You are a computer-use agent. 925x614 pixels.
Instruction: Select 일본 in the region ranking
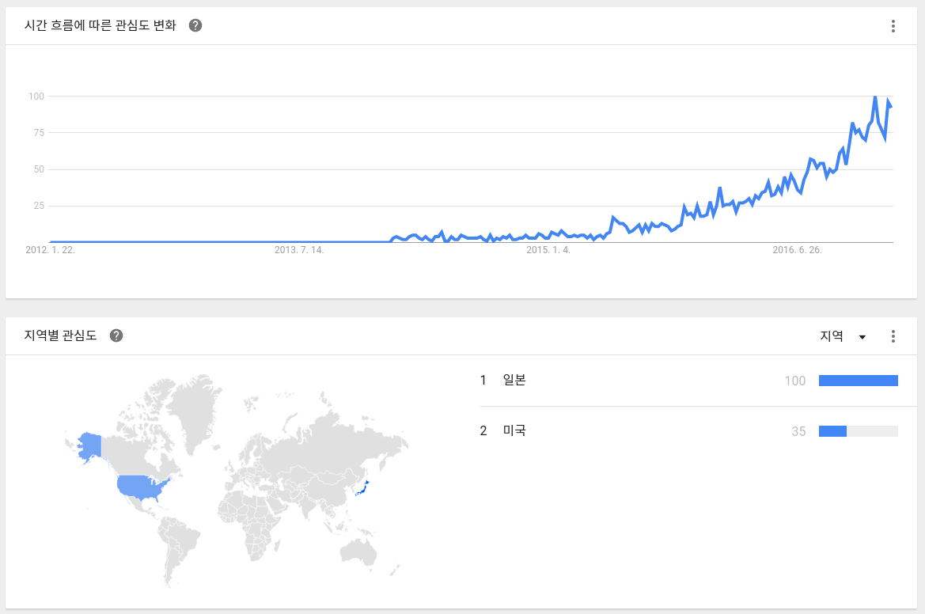pos(514,381)
